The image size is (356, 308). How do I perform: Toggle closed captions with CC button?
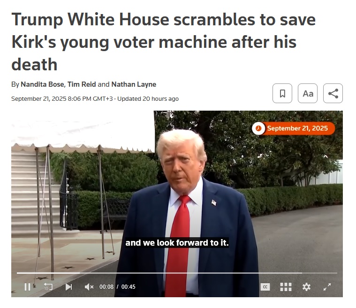pos(265,287)
